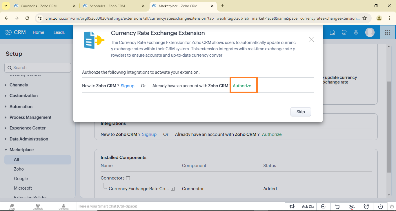Open Contacts in the bottom bar
This screenshot has height=211, width=396.
point(64,207)
